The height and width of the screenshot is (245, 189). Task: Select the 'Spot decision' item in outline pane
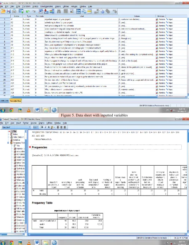pos(20,169)
